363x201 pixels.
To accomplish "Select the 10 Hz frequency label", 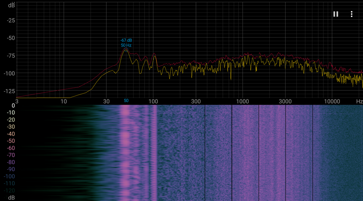I will point(64,102).
